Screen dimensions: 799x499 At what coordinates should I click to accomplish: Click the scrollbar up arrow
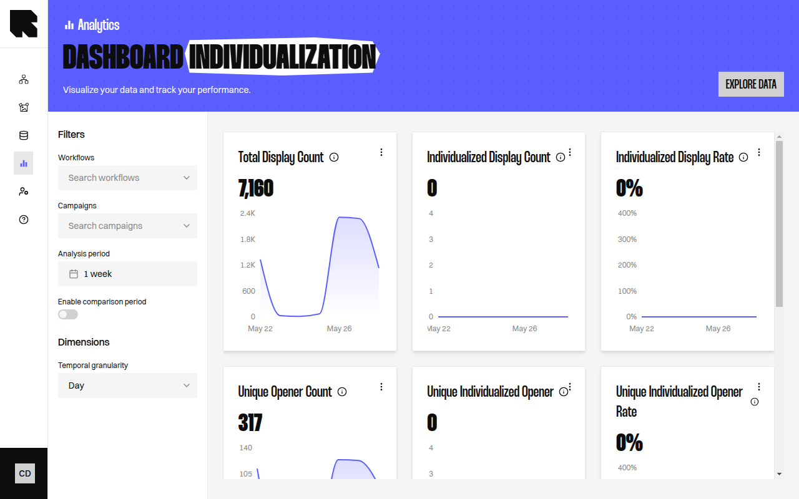pyautogui.click(x=779, y=136)
